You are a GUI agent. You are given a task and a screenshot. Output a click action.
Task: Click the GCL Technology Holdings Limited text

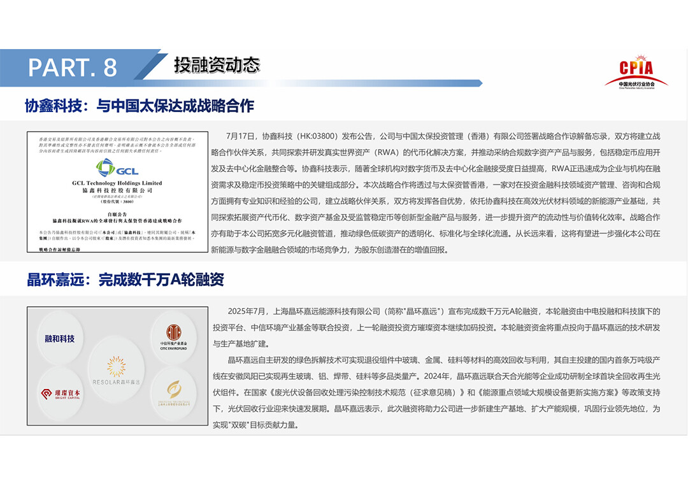click(117, 183)
